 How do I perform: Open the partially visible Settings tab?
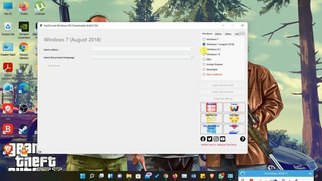pos(236,34)
